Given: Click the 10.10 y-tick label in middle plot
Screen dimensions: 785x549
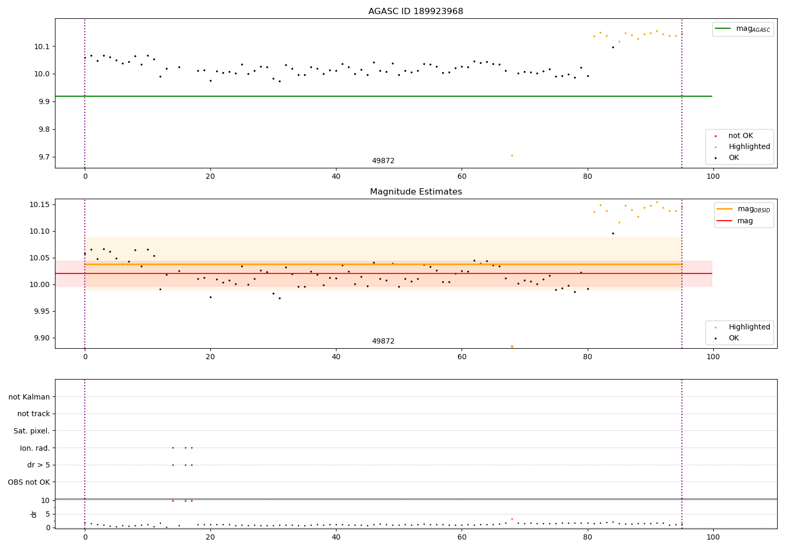Looking at the screenshot, I should 40,232.
